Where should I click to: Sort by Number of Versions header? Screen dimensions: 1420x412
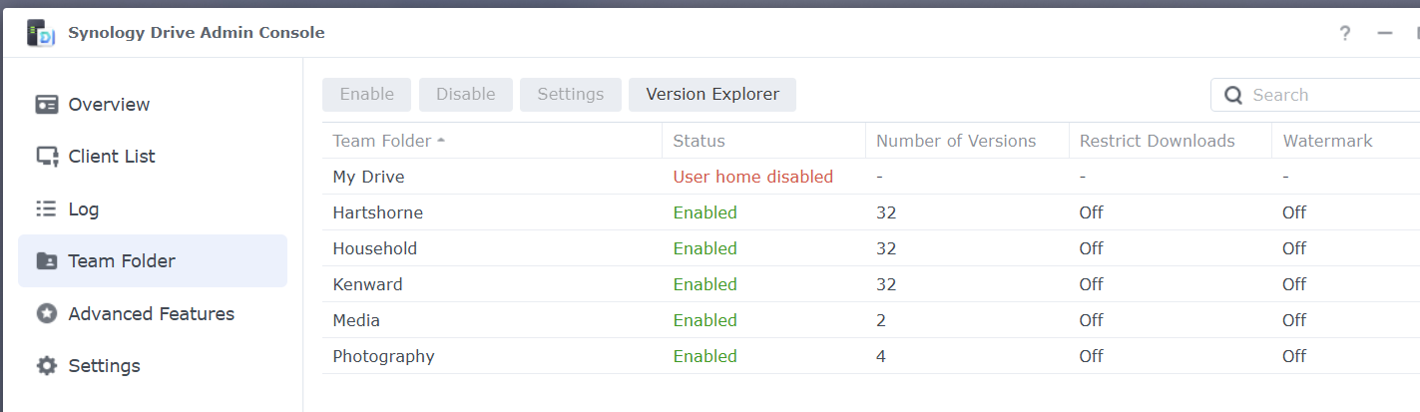[955, 141]
